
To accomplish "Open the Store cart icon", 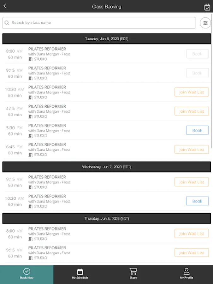I will click(x=133, y=271).
